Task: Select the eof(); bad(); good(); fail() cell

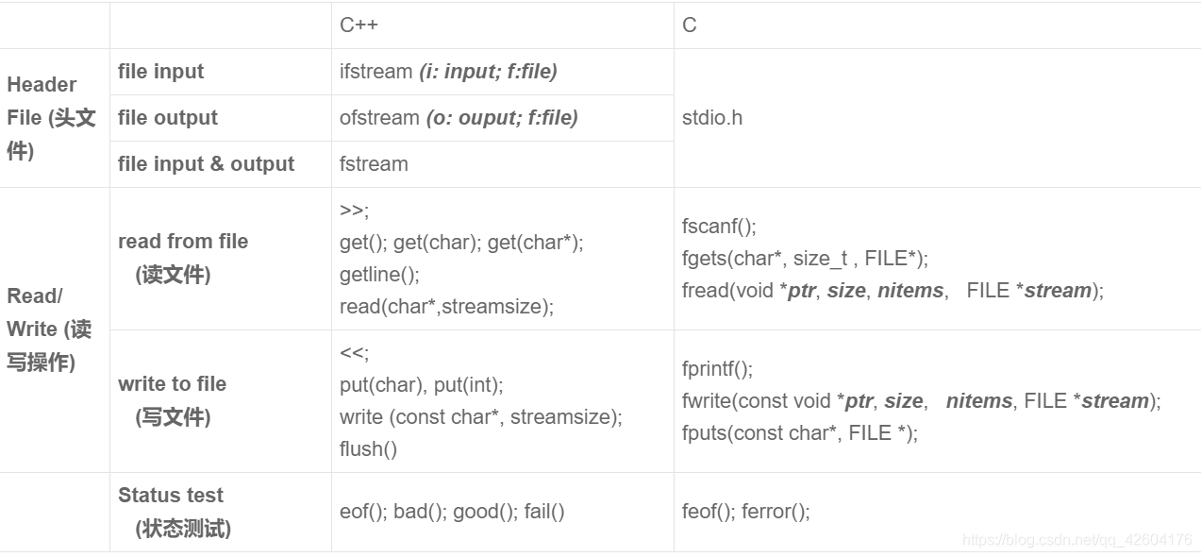Action: [452, 512]
